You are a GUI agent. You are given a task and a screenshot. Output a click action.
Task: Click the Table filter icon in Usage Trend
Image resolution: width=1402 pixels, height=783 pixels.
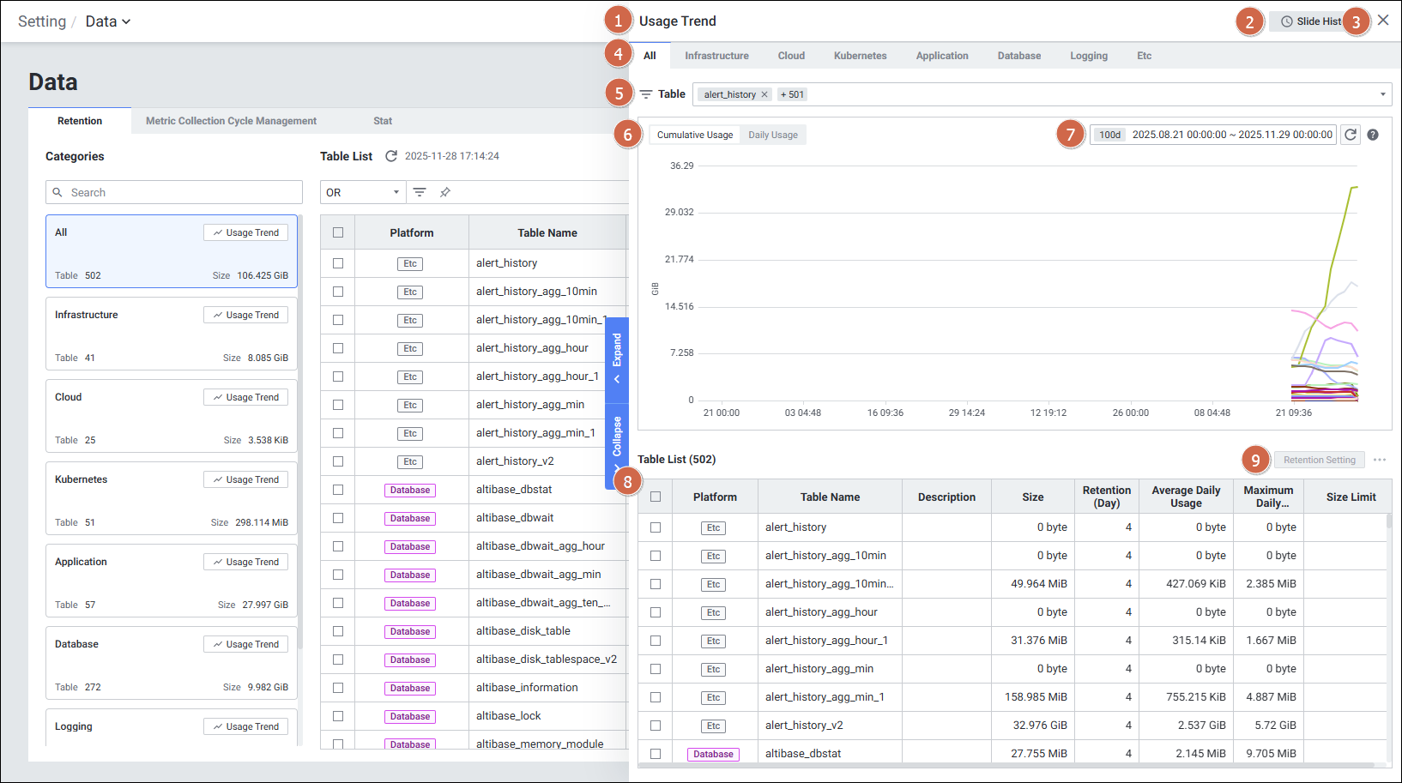point(646,94)
